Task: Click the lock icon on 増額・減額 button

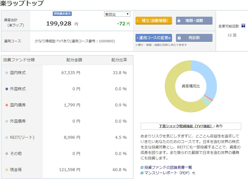Action: pos(179,21)
